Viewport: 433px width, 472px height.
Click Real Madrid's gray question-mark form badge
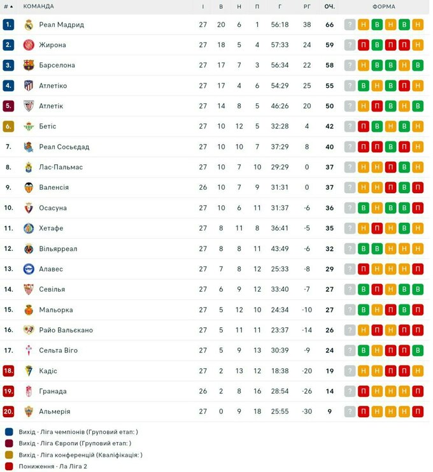[350, 25]
